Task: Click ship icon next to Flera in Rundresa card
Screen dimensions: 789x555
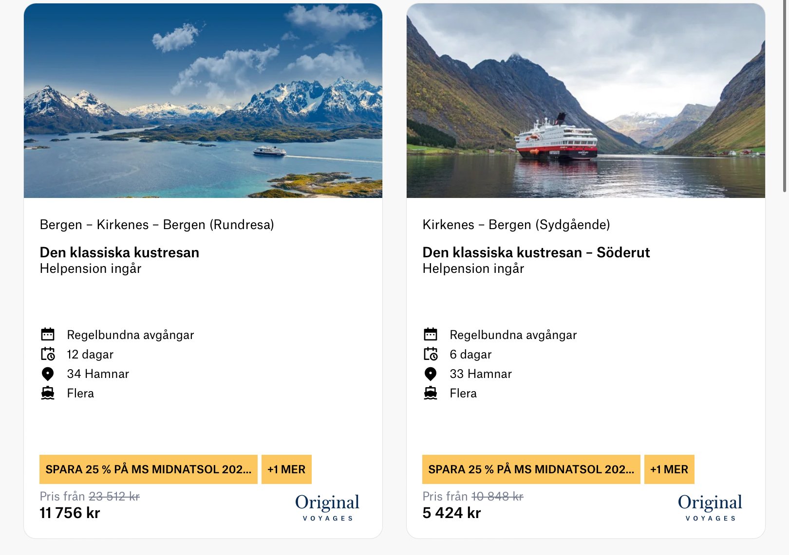Action: coord(48,393)
